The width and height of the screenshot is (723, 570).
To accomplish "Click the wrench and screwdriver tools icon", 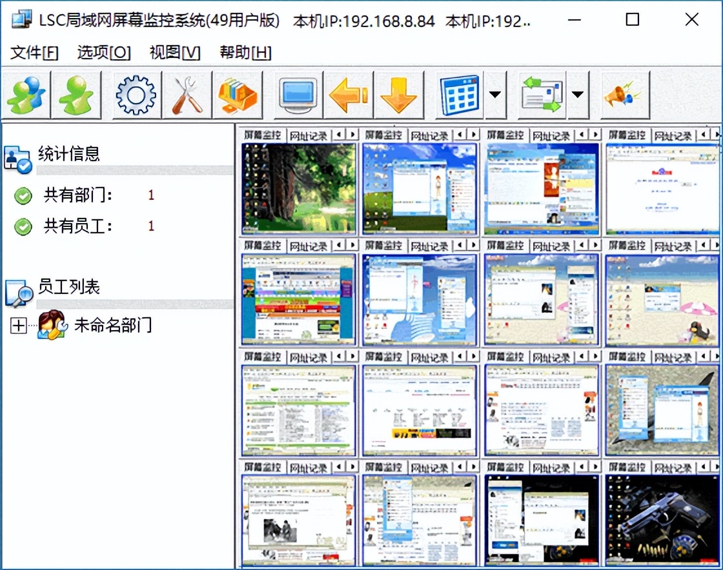I will tap(187, 95).
